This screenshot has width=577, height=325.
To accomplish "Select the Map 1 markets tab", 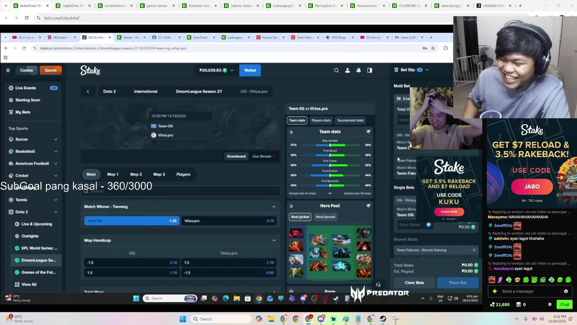I will (113, 174).
